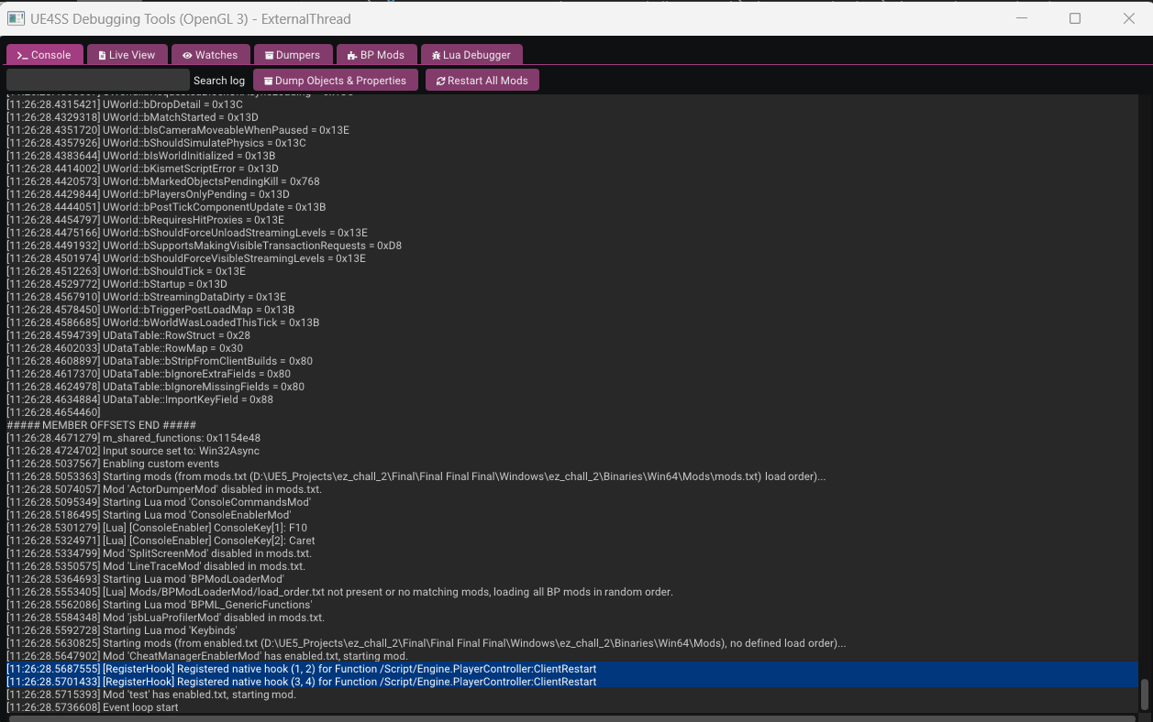
Task: Click the 'Enabling custom events' log entry
Action: (161, 464)
